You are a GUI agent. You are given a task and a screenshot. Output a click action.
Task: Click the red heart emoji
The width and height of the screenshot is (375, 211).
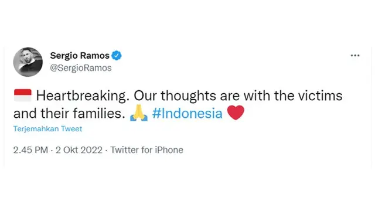pyautogui.click(x=236, y=113)
